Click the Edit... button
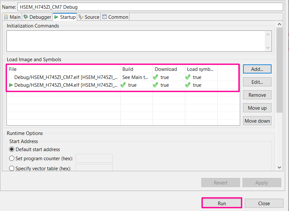The image size is (289, 211). tap(257, 82)
